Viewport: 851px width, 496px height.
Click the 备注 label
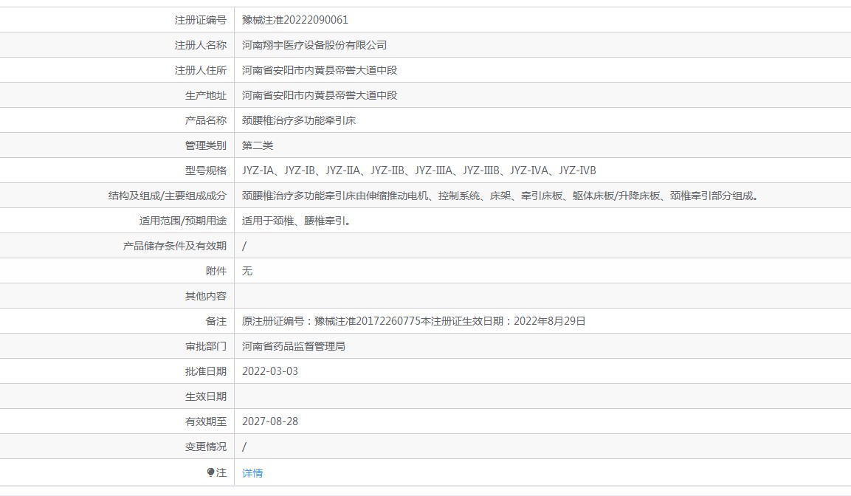tap(216, 321)
